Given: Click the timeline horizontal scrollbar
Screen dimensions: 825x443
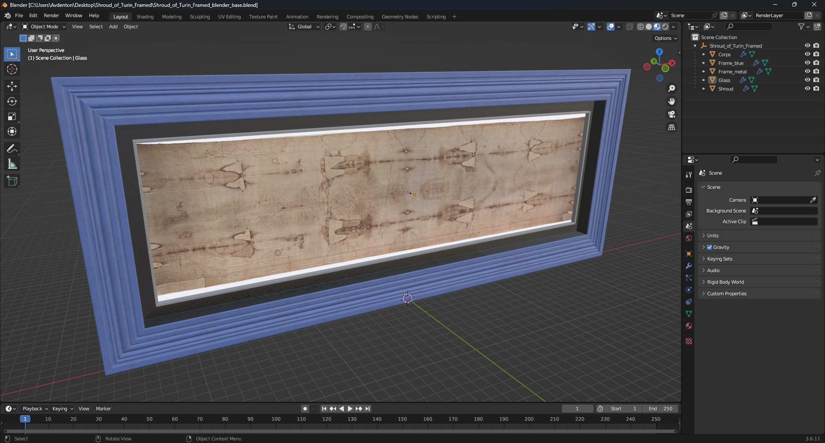Looking at the screenshot, I should [x=340, y=431].
